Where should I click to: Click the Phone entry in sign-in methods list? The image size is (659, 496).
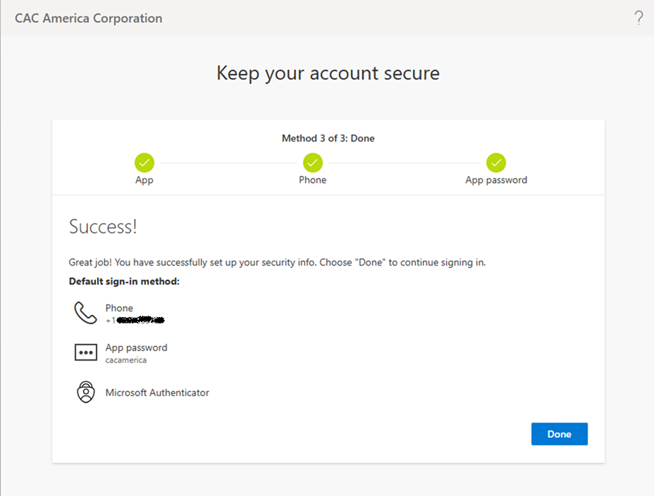click(x=119, y=308)
